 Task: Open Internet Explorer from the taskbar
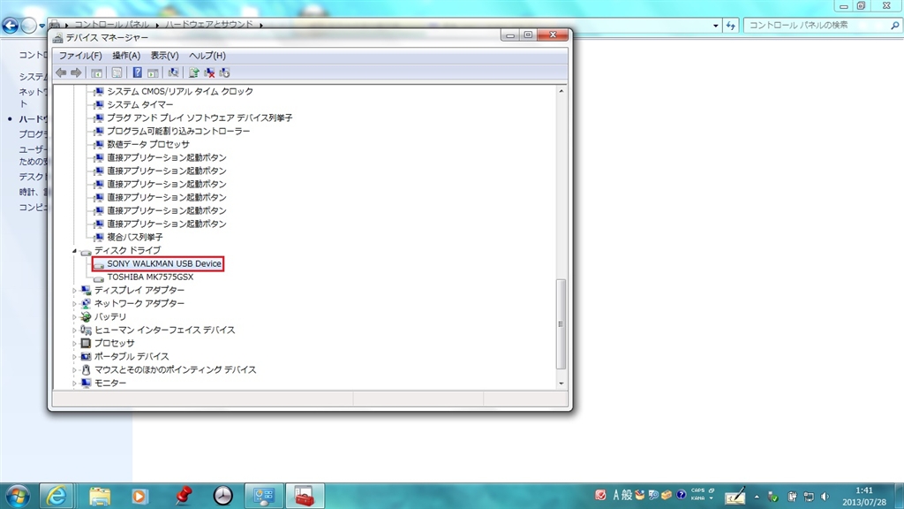[x=56, y=496]
